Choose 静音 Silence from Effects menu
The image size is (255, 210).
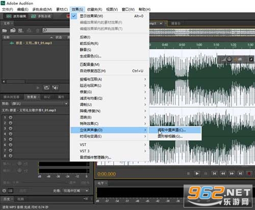[110, 50]
